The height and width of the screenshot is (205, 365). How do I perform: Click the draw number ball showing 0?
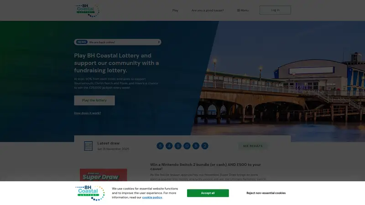coord(187,146)
